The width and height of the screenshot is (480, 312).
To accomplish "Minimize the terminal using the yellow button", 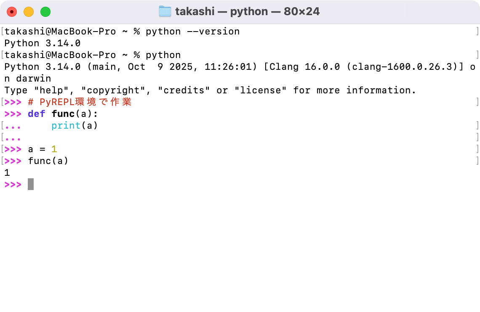I will [x=29, y=12].
